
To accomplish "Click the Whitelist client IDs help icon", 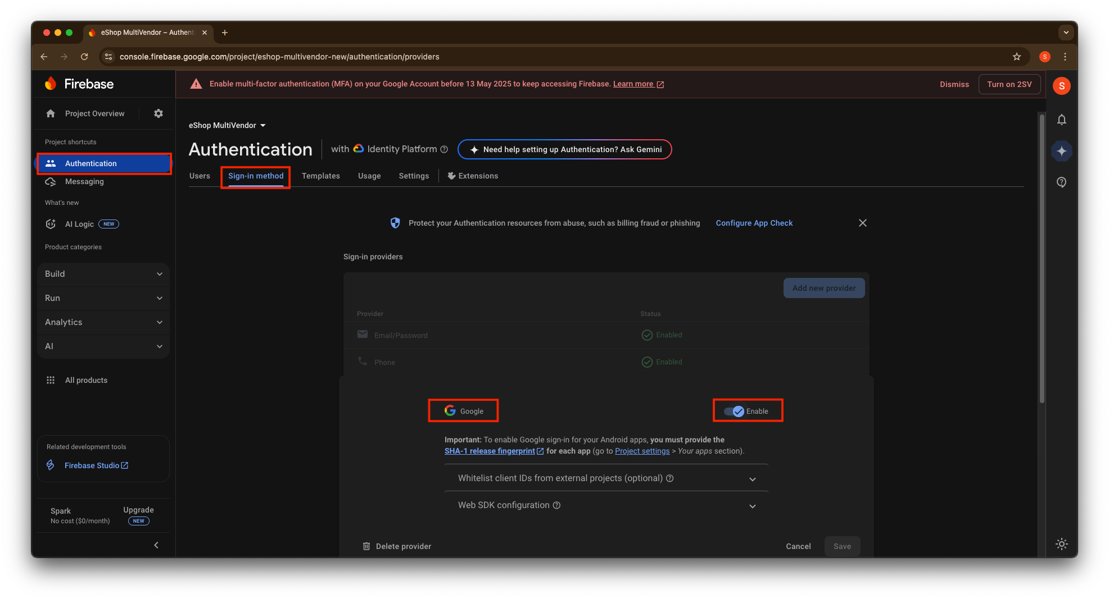I will click(x=669, y=478).
